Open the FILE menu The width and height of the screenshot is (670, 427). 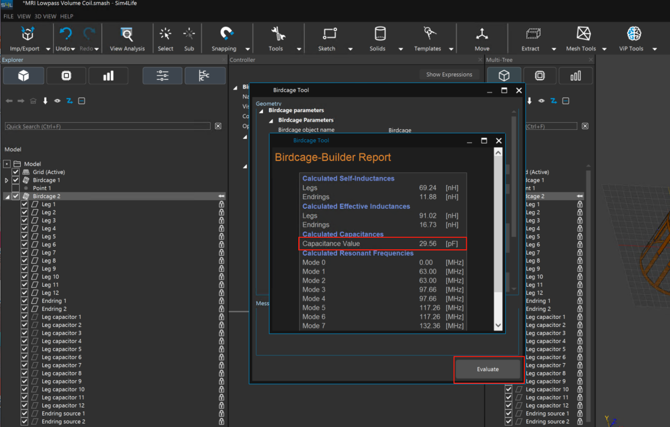coord(8,16)
